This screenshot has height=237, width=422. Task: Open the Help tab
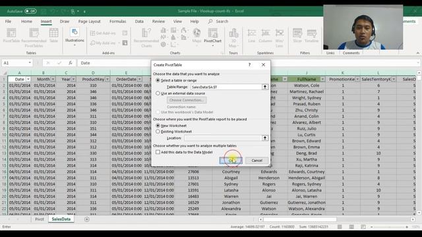195,21
